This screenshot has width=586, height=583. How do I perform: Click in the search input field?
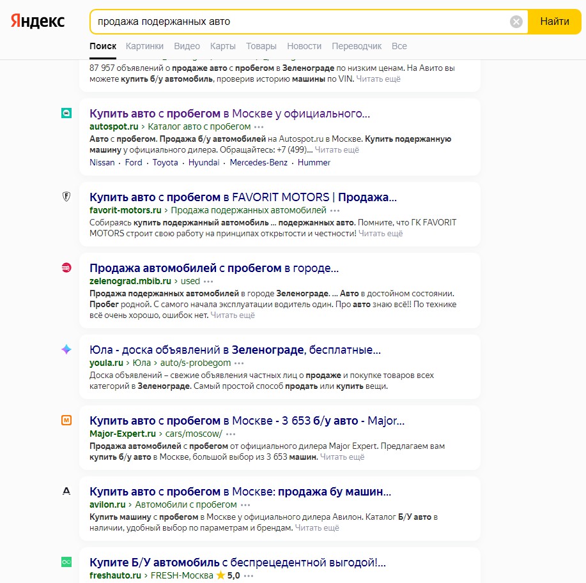tap(300, 22)
